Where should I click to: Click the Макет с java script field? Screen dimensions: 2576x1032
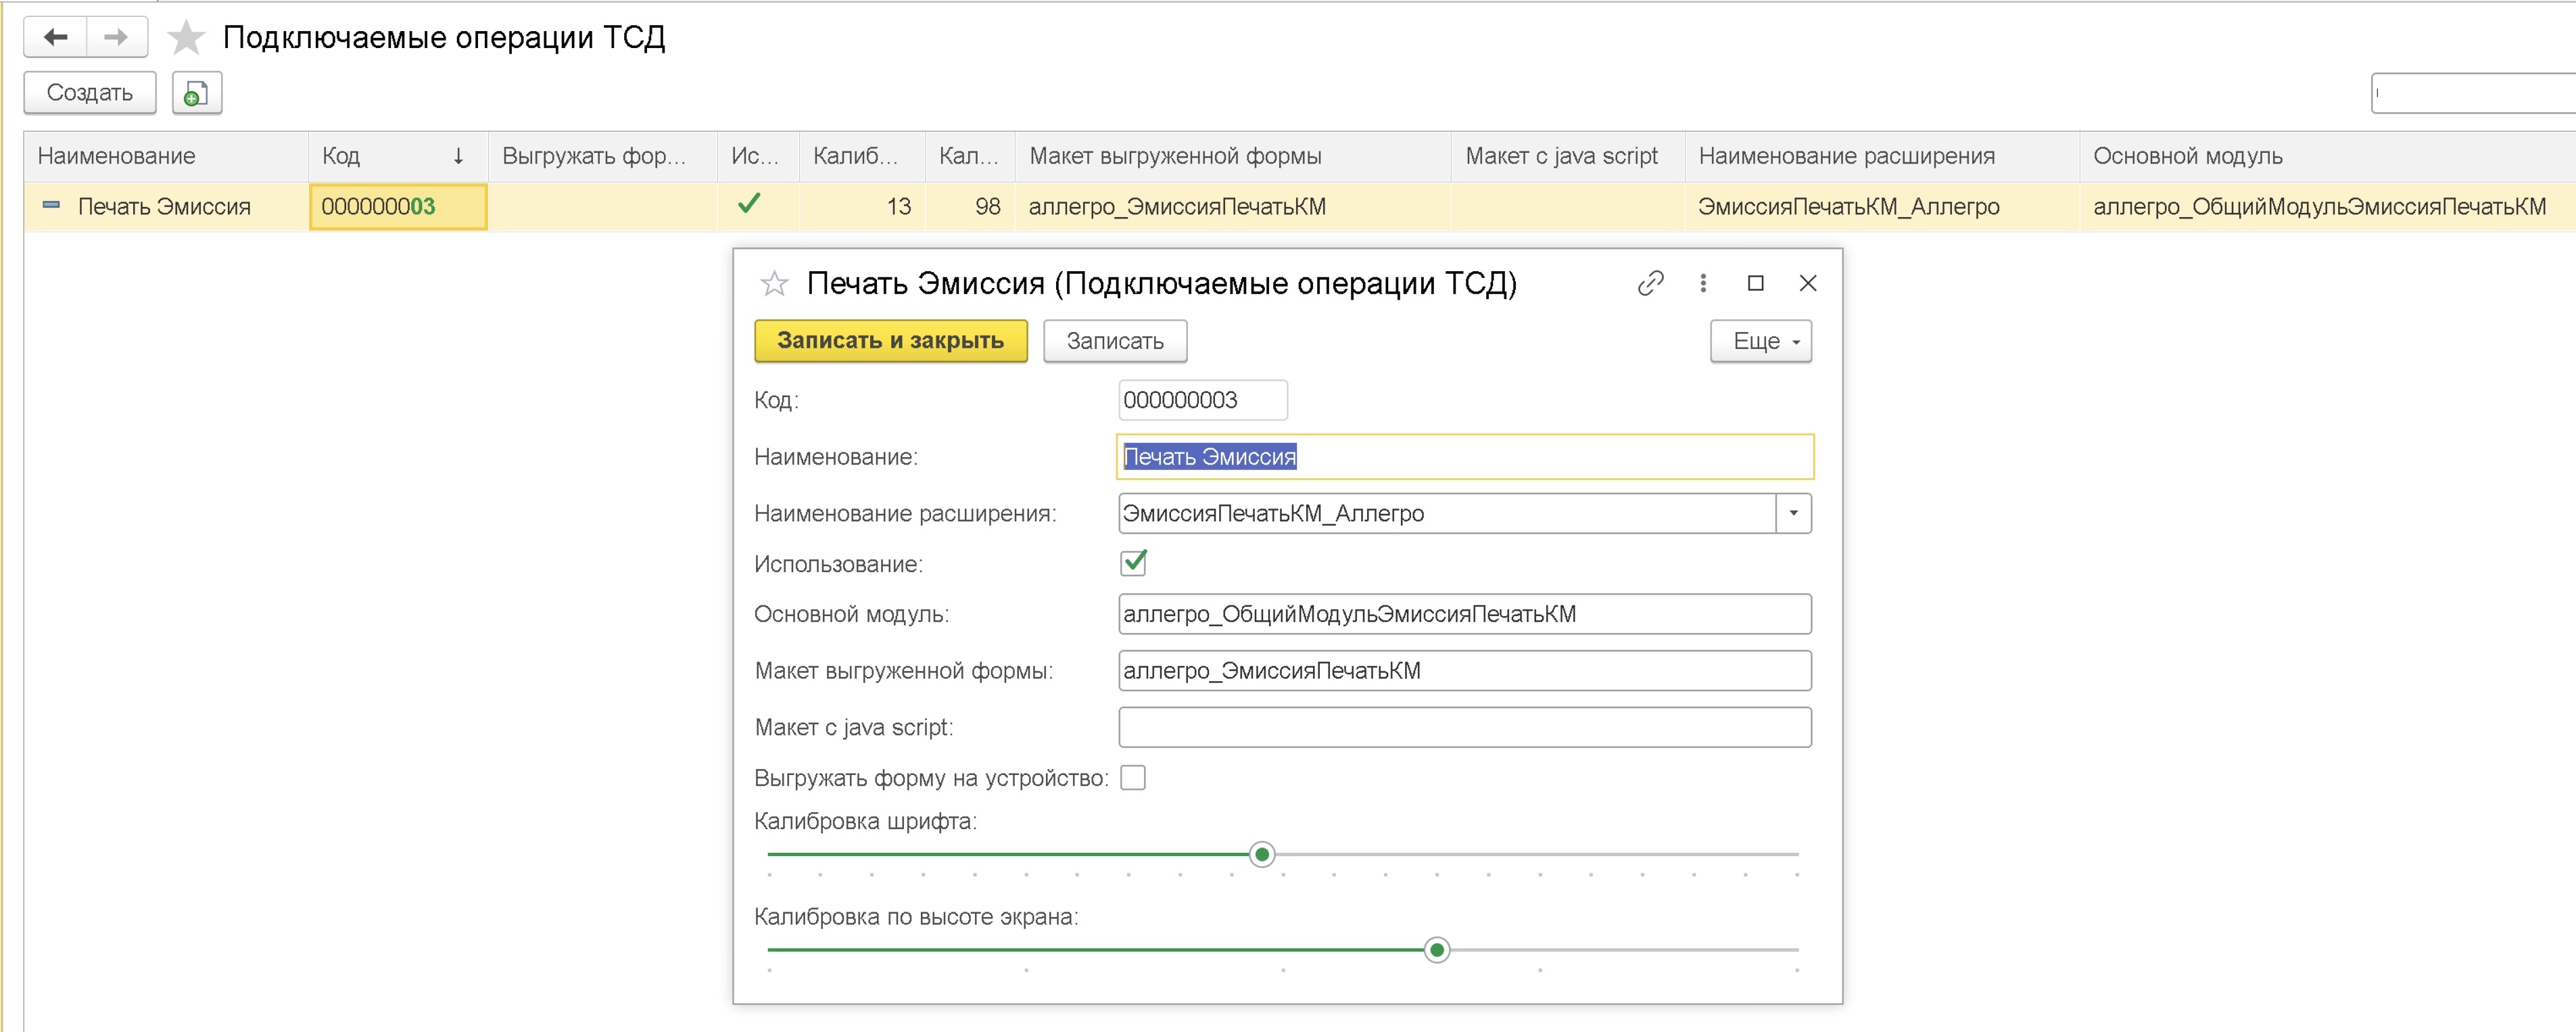coord(1465,728)
